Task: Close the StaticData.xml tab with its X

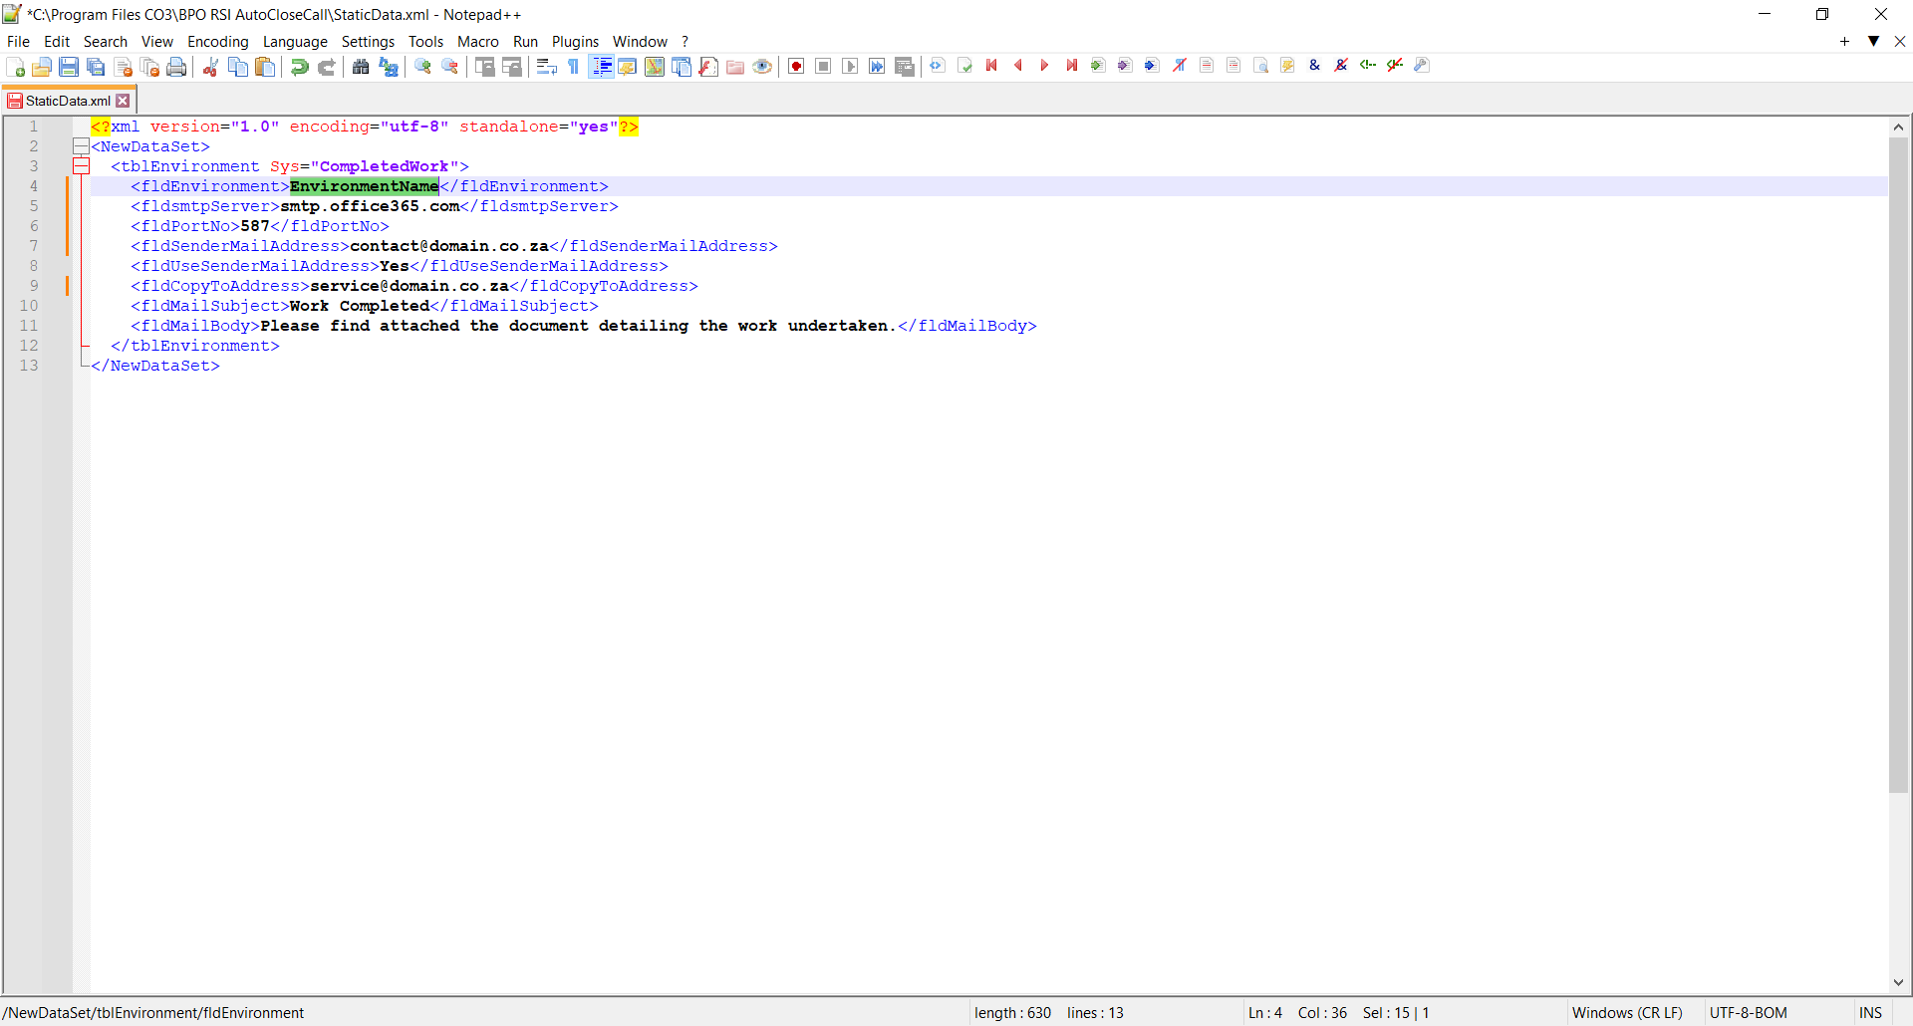Action: pos(123,101)
